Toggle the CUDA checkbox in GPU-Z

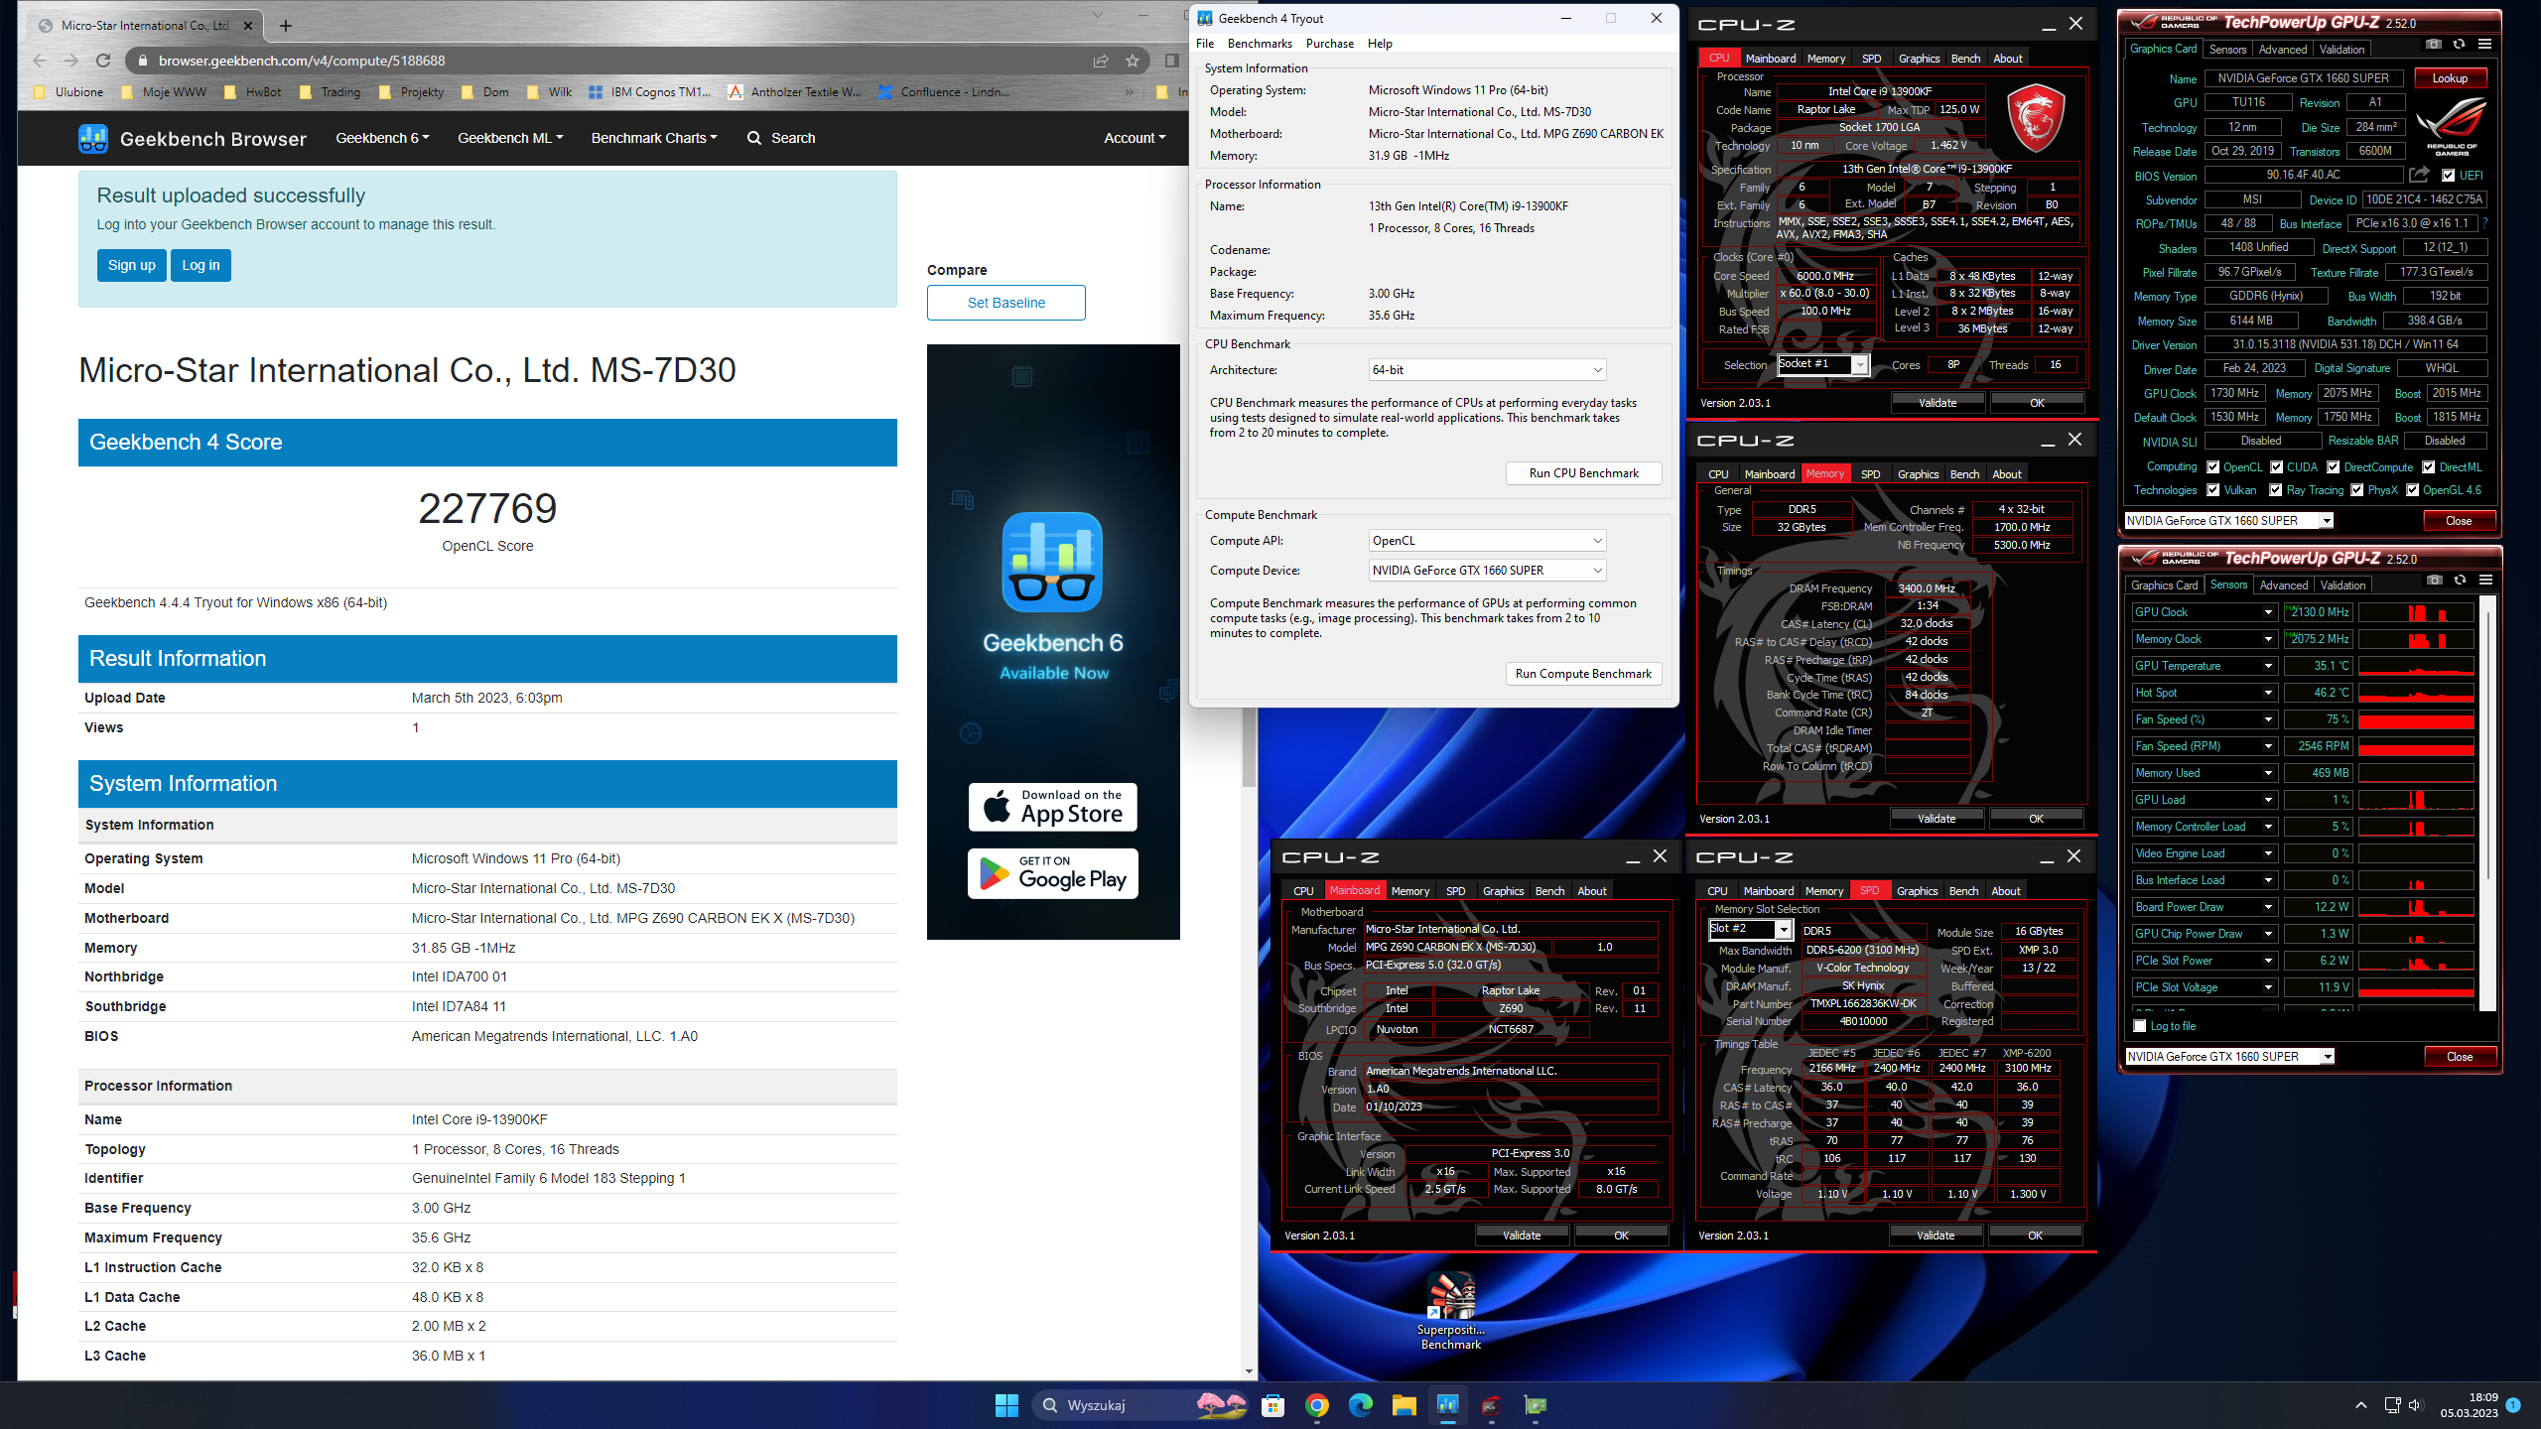[2277, 467]
